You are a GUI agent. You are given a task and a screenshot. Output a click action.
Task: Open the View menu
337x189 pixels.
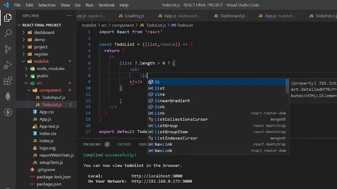(65, 5)
